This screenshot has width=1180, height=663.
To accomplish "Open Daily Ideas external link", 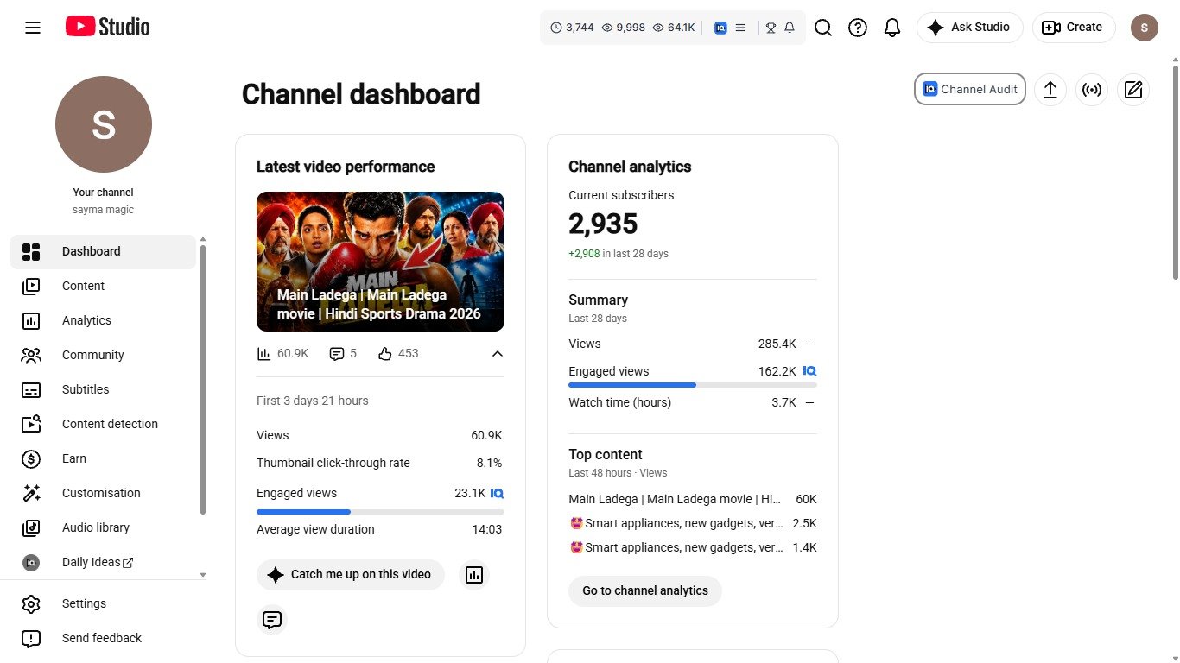I will 104,562.
